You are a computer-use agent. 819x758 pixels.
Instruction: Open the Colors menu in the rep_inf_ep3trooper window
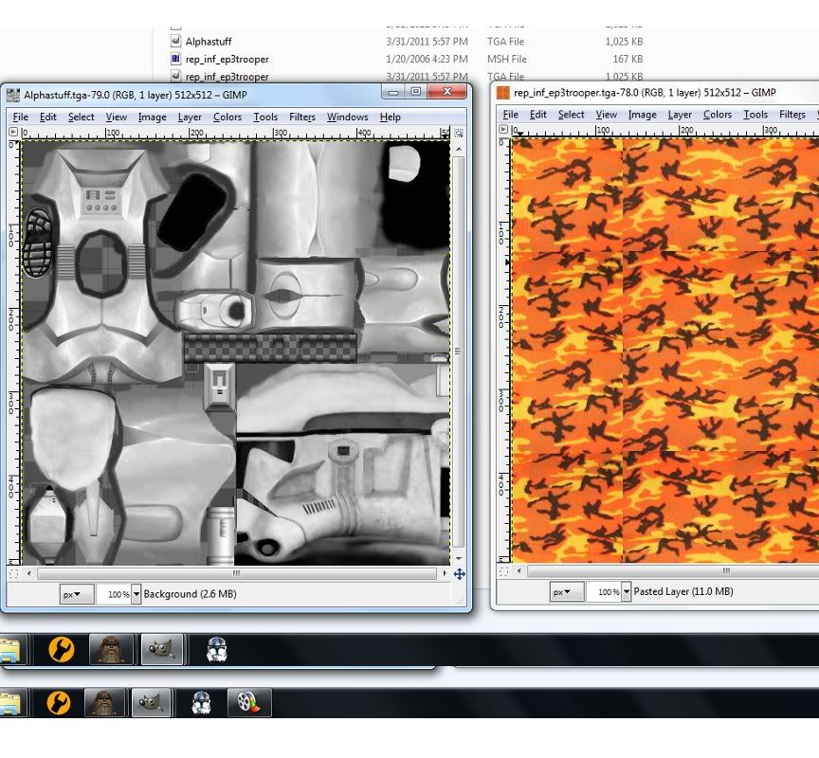[718, 115]
